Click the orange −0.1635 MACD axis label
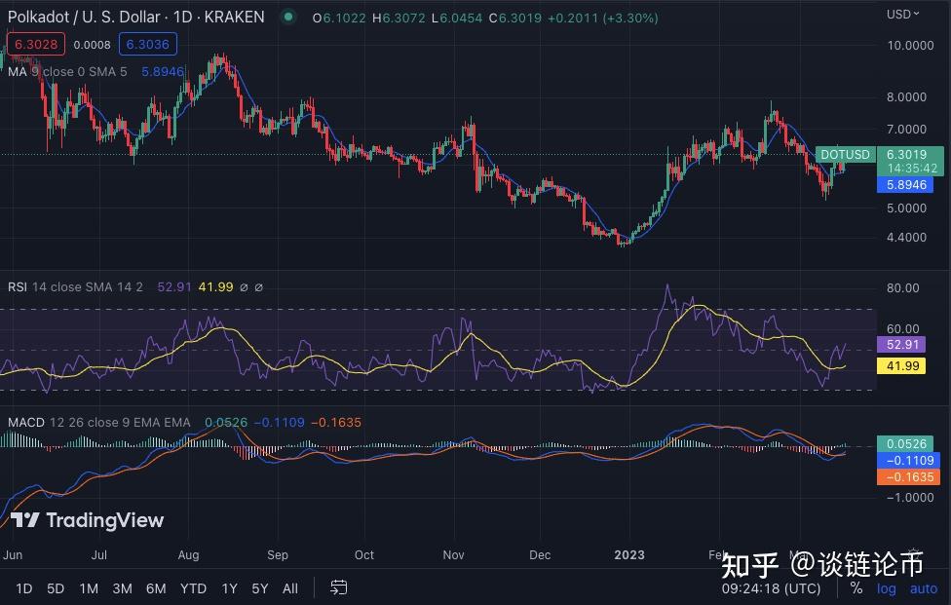Viewport: 951px width, 605px height. tap(908, 477)
